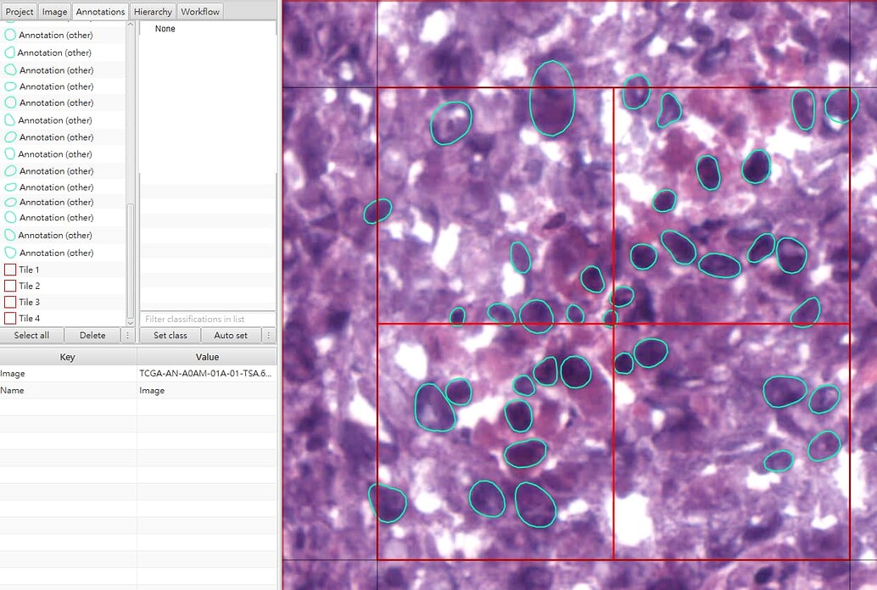Click the Auto set button

(231, 335)
